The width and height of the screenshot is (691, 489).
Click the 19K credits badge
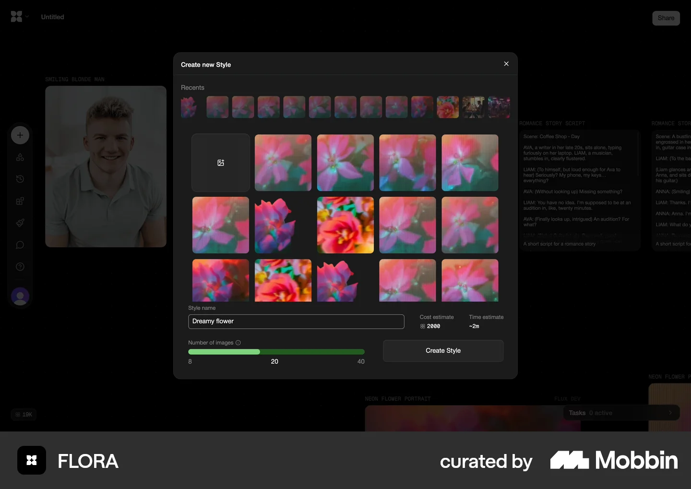pos(24,415)
